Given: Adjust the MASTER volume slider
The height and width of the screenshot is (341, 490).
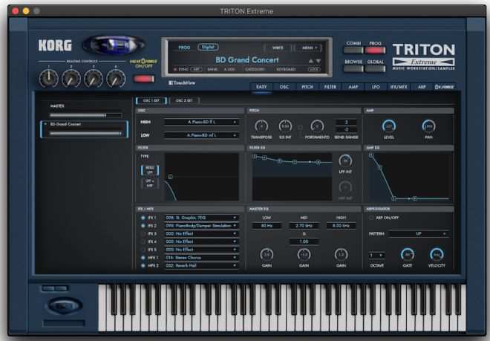Looking at the screenshot, I should coord(84,115).
